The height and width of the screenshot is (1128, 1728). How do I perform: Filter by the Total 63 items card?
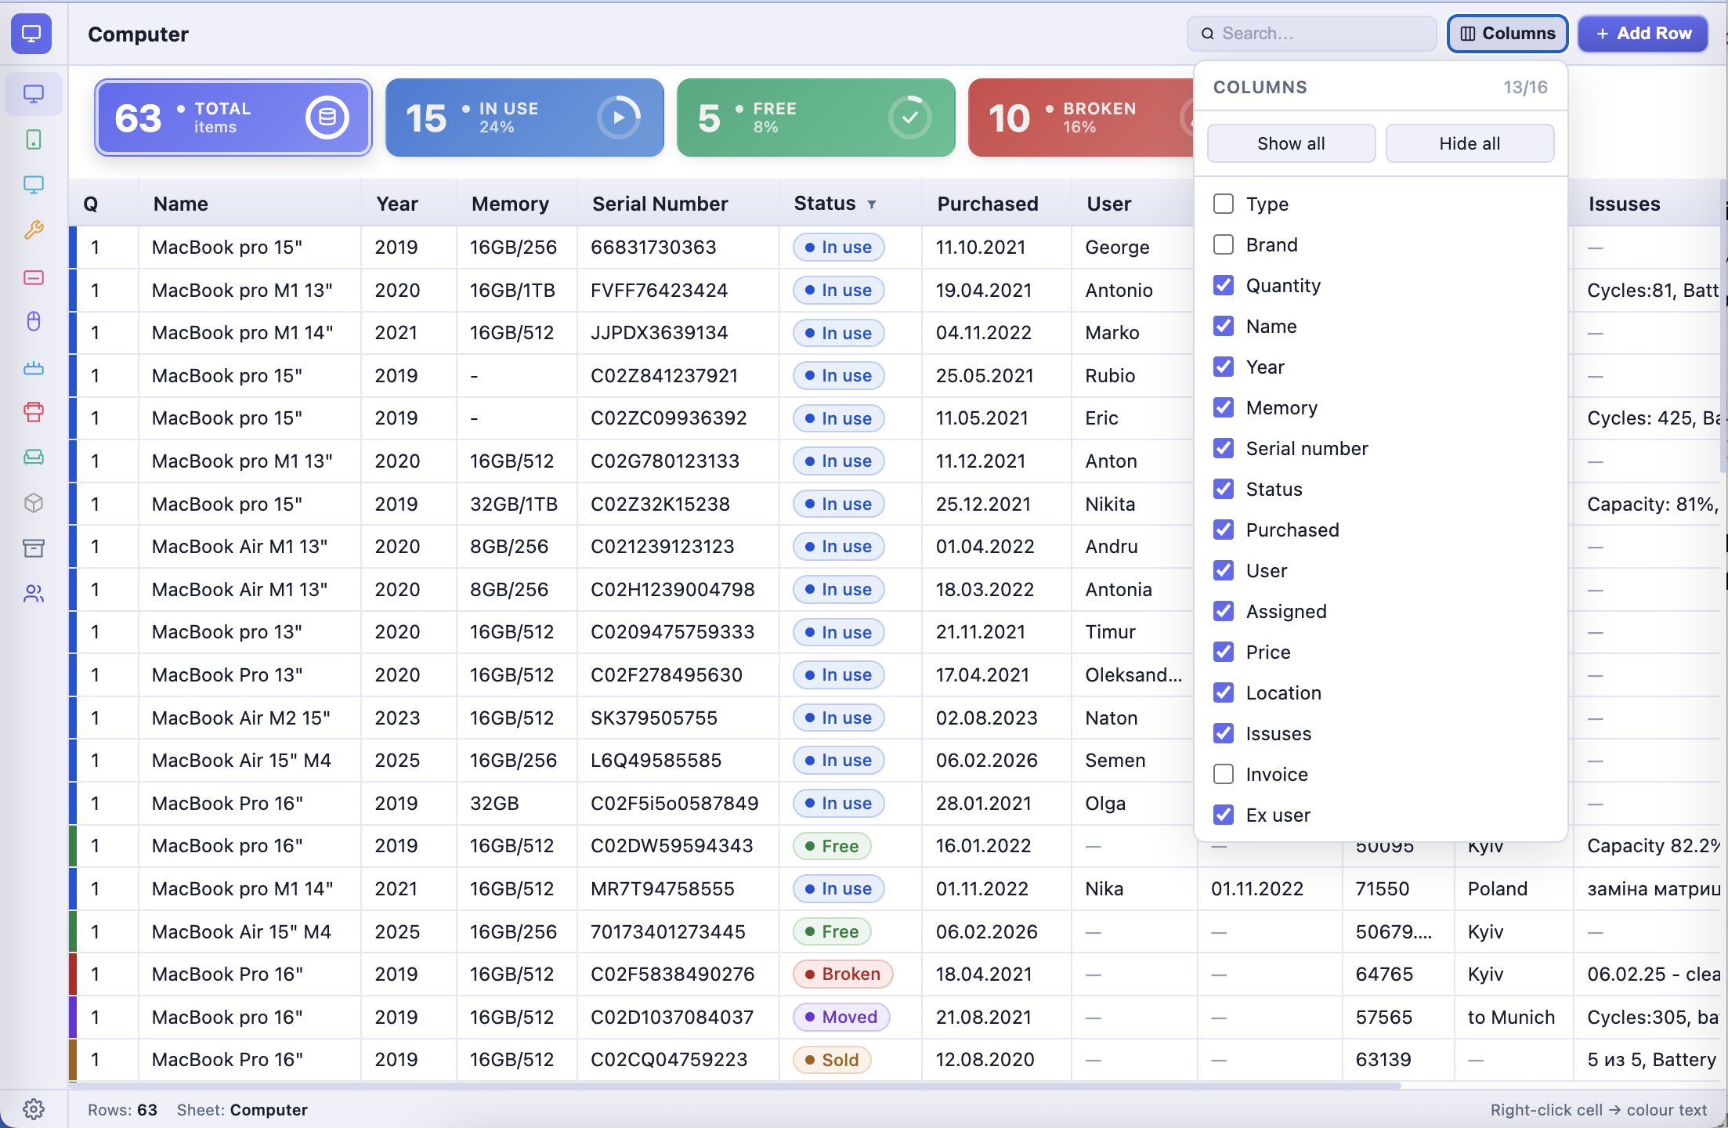(233, 117)
